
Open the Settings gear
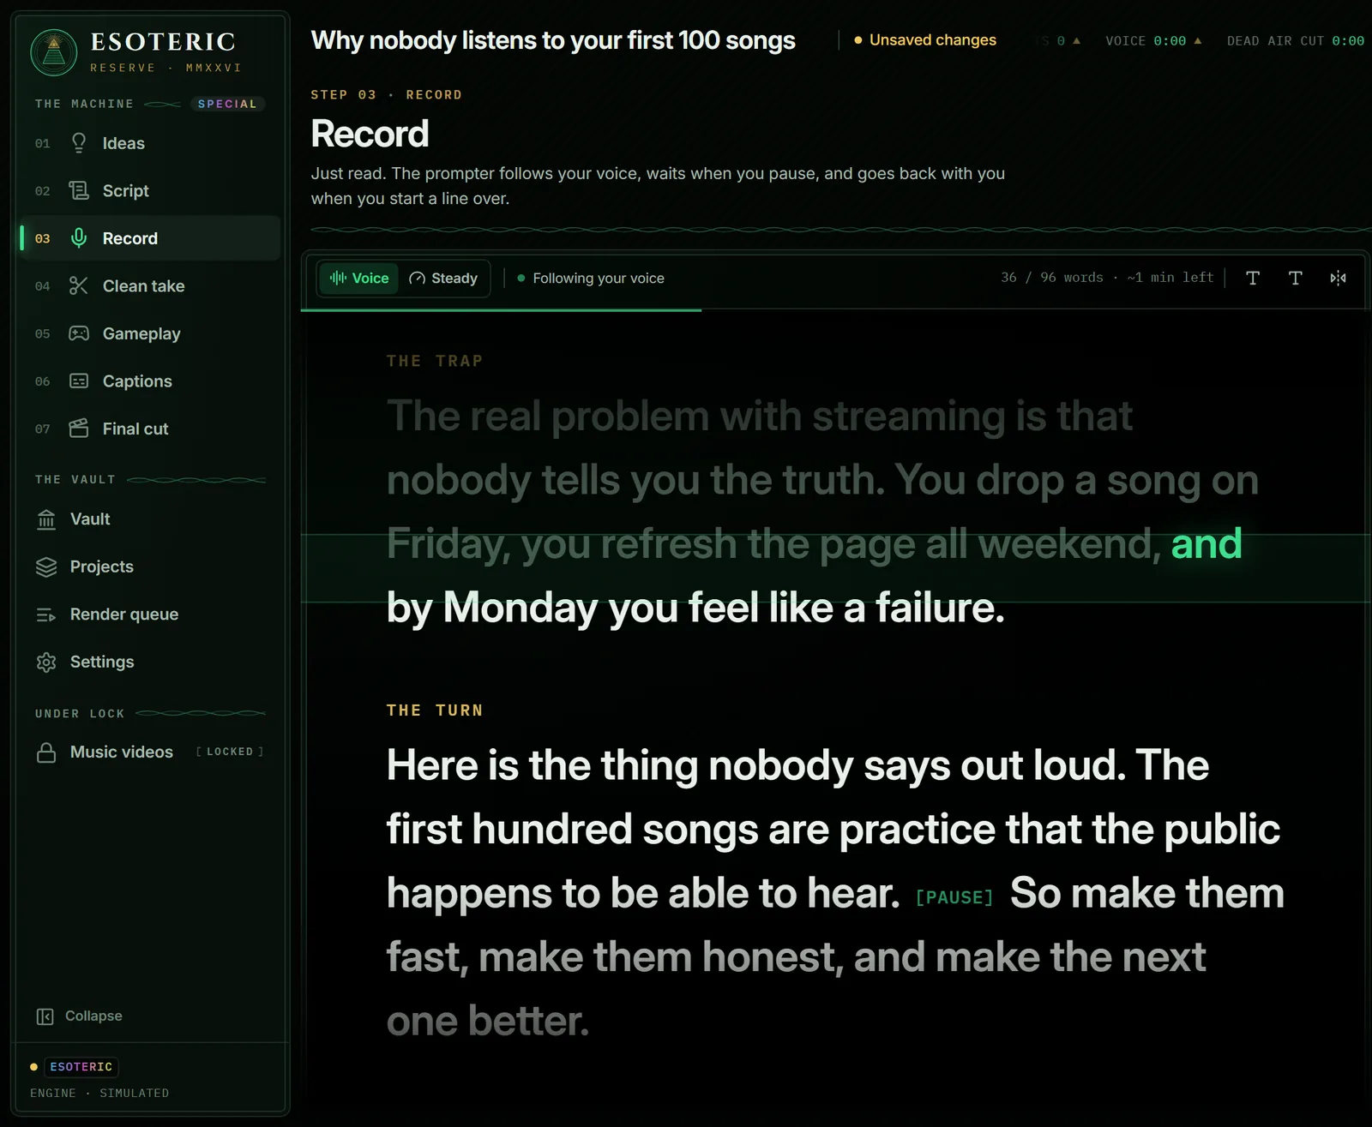tap(46, 662)
